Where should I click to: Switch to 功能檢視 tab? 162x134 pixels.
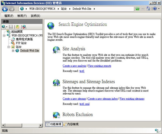point(54,124)
